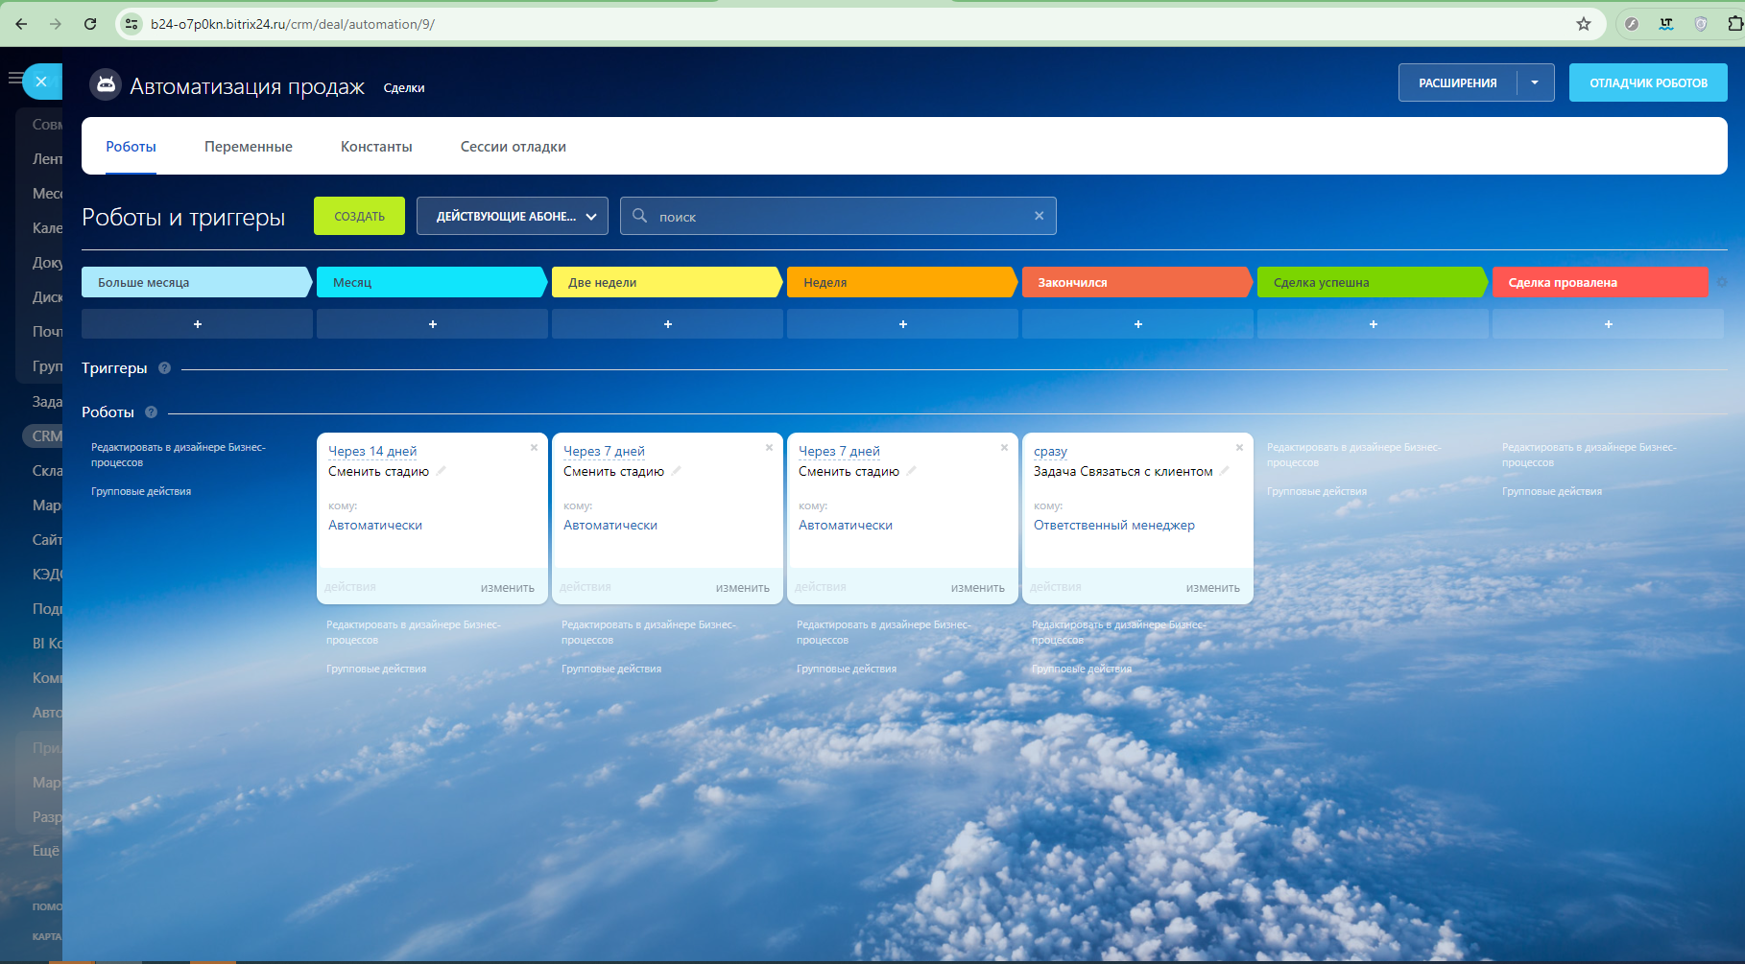Reload the page in the browser
The height and width of the screenshot is (964, 1745).
tap(90, 24)
